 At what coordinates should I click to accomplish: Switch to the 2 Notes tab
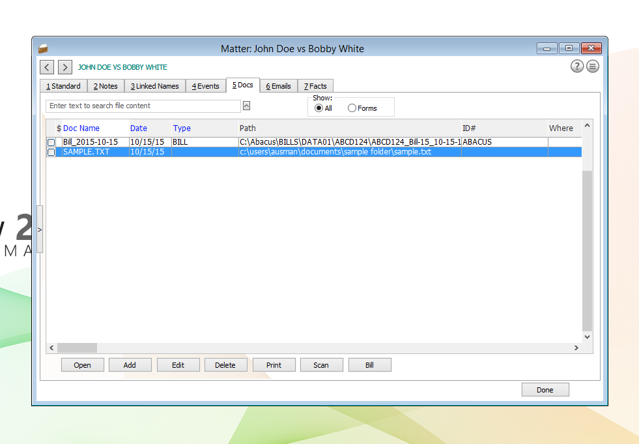point(106,86)
